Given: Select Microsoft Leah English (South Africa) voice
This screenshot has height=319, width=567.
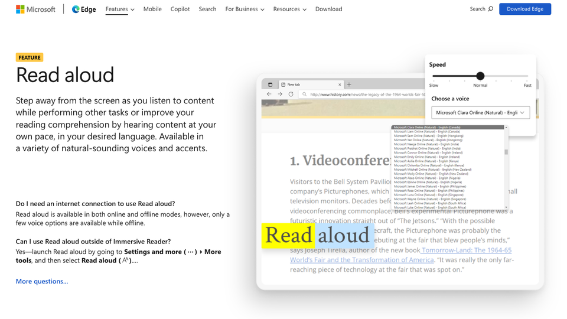Looking at the screenshot, I should coord(430,203).
